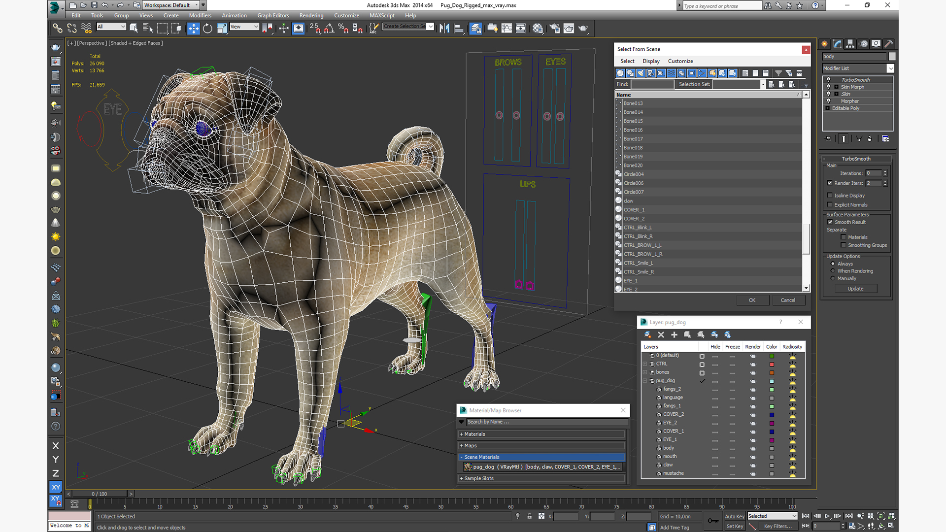Click Cancel in Select From Scene
Viewport: 946px width, 532px height.
pyautogui.click(x=787, y=300)
